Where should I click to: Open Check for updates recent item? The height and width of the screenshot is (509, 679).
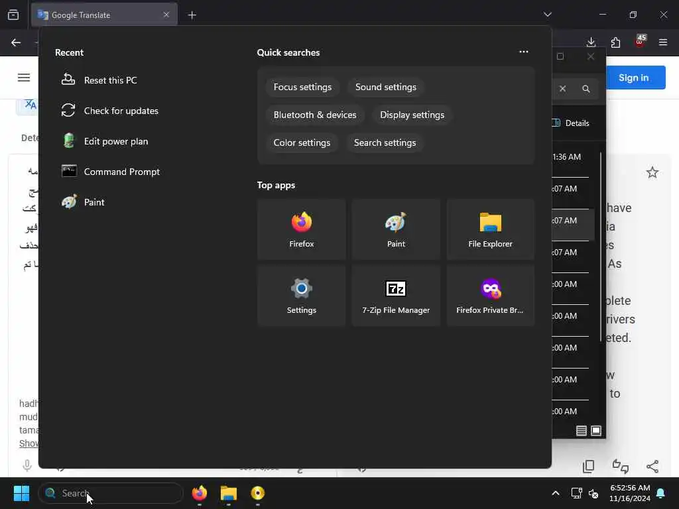[x=110, y=111]
